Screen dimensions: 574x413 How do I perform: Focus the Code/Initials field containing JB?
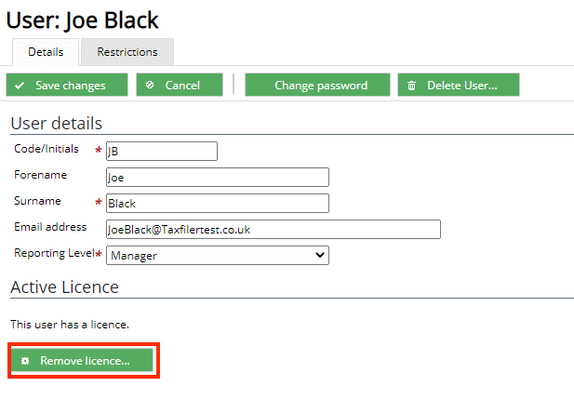[x=162, y=152]
